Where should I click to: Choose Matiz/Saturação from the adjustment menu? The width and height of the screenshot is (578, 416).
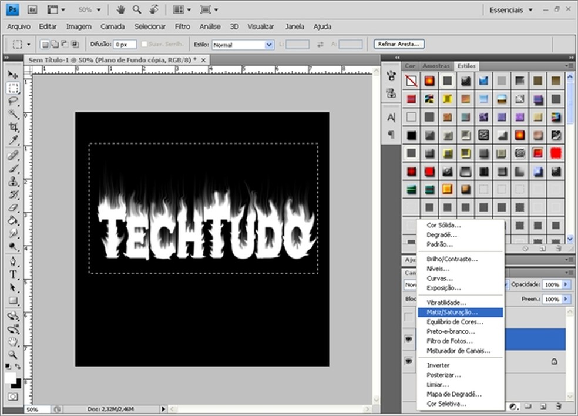452,313
